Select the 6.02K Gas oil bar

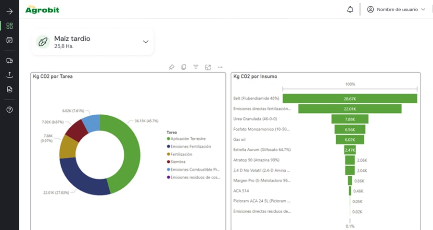click(350, 140)
